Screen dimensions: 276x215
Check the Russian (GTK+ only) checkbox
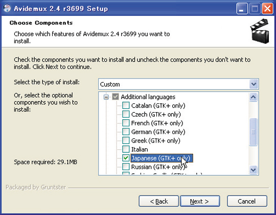126,167
